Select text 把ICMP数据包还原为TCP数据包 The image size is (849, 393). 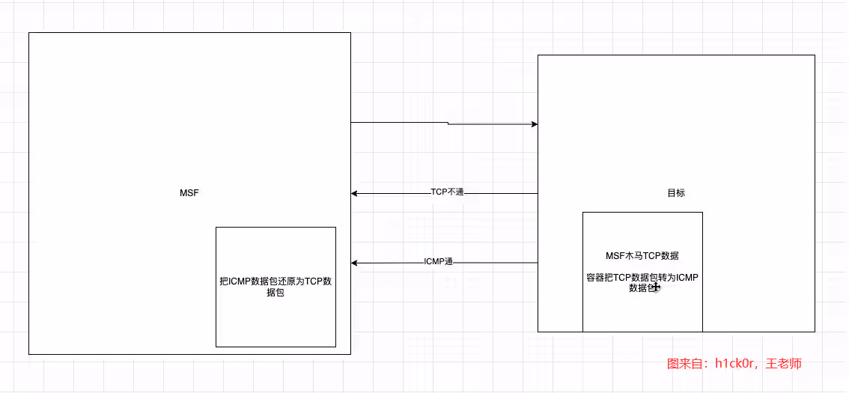pos(275,287)
